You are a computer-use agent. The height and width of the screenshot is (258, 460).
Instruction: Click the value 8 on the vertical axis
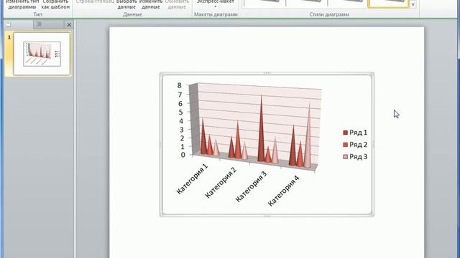tap(180, 85)
